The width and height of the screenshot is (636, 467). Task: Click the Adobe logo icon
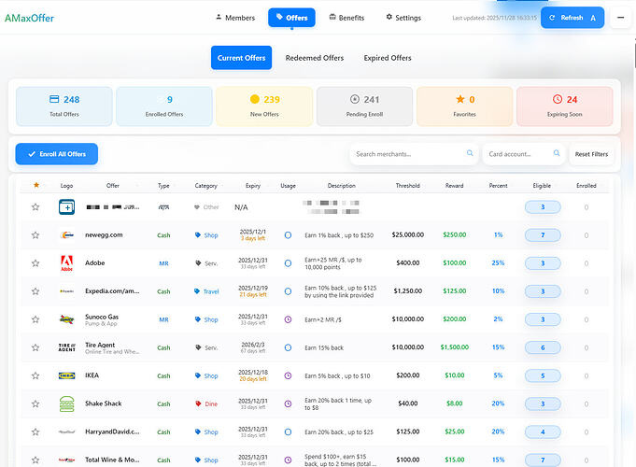[67, 263]
